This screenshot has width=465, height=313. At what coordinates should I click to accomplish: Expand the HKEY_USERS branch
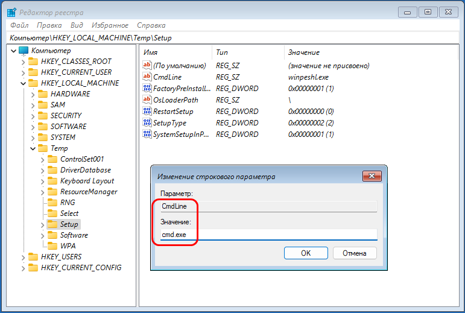coord(23,258)
